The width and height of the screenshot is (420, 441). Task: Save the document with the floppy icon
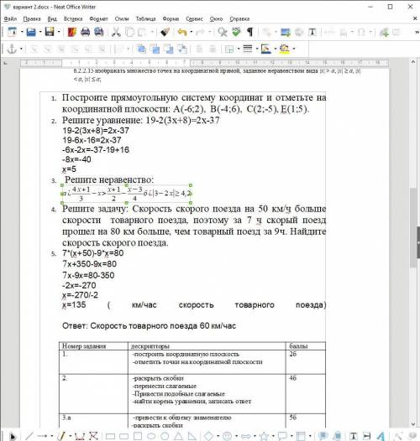click(50, 32)
